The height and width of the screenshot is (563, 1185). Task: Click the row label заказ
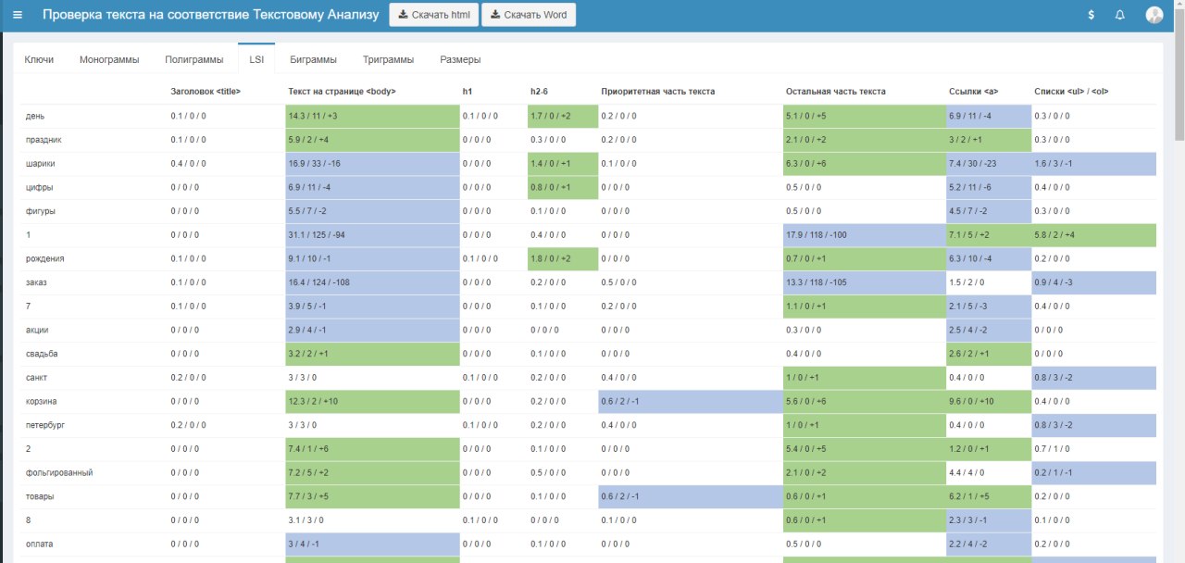click(x=37, y=282)
